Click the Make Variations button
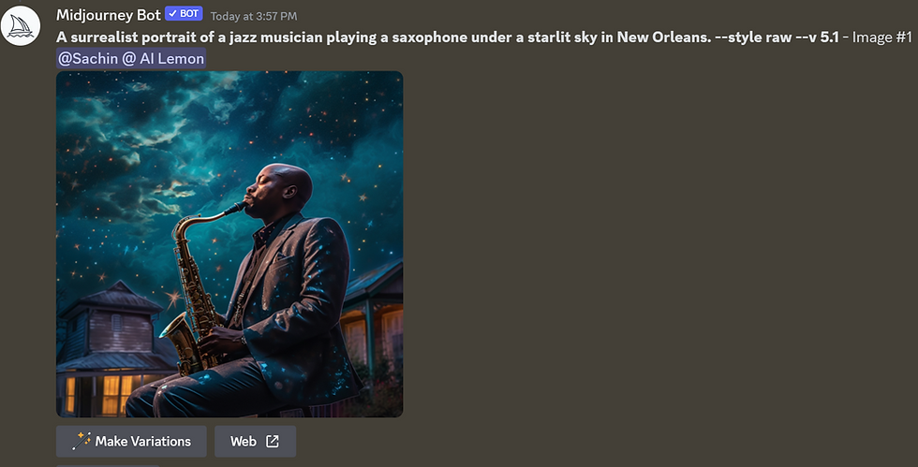The width and height of the screenshot is (918, 467). click(131, 441)
